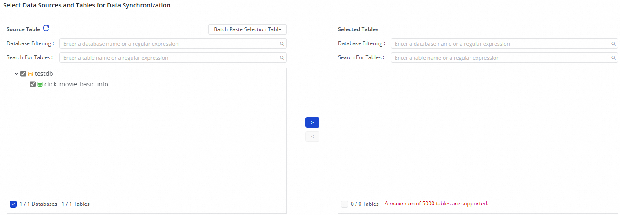Click the left arrow remove button

(x=312, y=136)
